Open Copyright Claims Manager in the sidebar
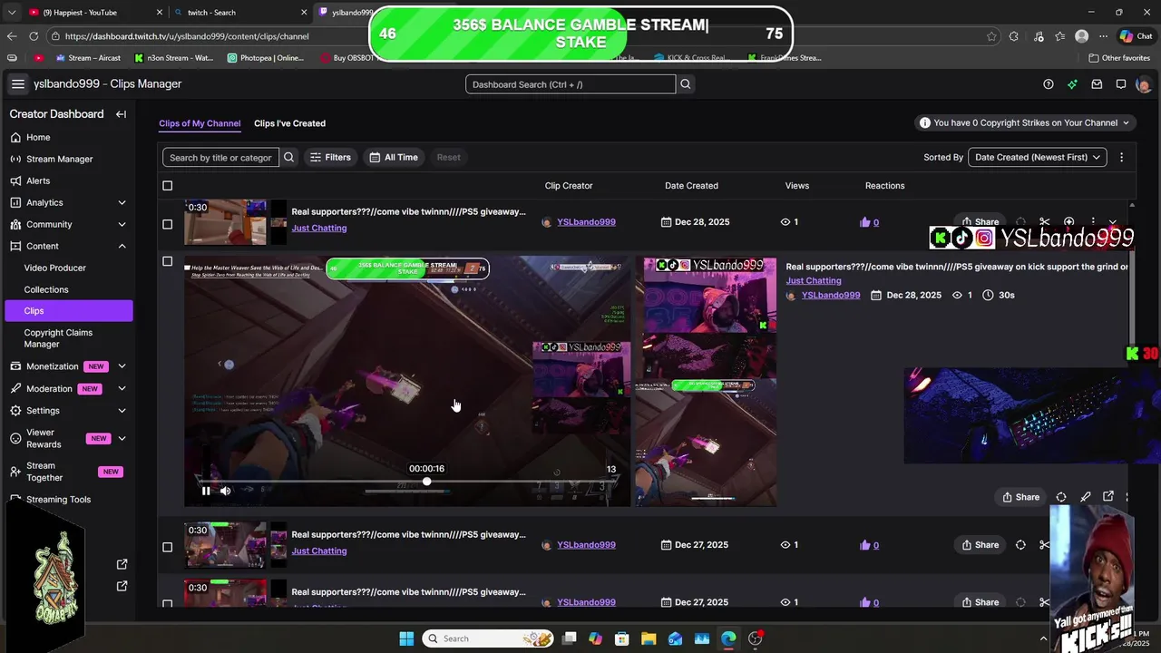The width and height of the screenshot is (1161, 653). coord(58,338)
